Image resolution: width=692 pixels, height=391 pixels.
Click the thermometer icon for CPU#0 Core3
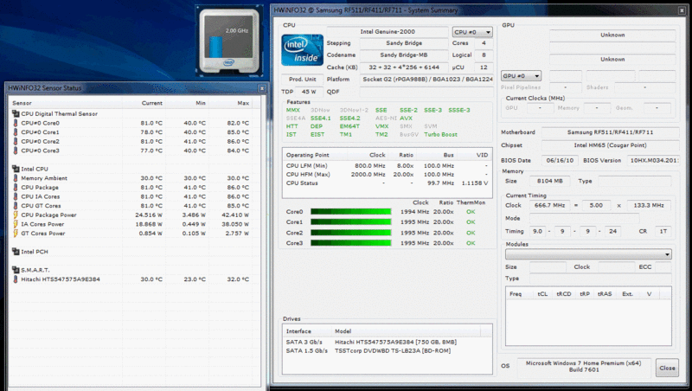(16, 151)
